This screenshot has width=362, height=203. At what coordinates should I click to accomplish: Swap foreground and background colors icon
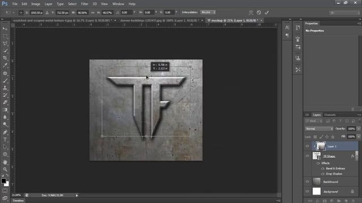pyautogui.click(x=7, y=175)
